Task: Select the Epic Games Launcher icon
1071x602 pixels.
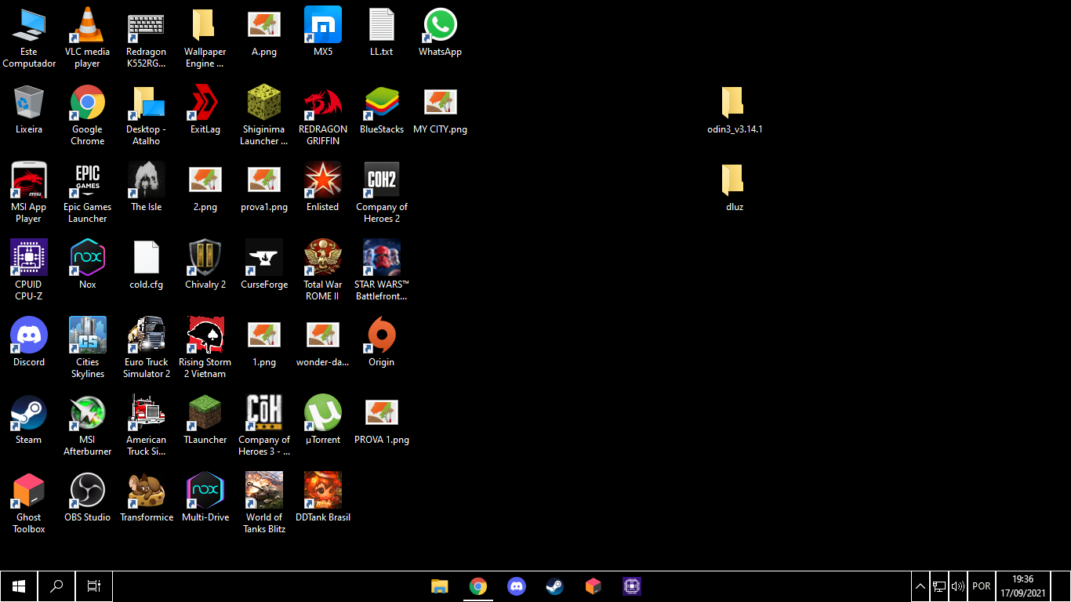Action: (x=88, y=192)
